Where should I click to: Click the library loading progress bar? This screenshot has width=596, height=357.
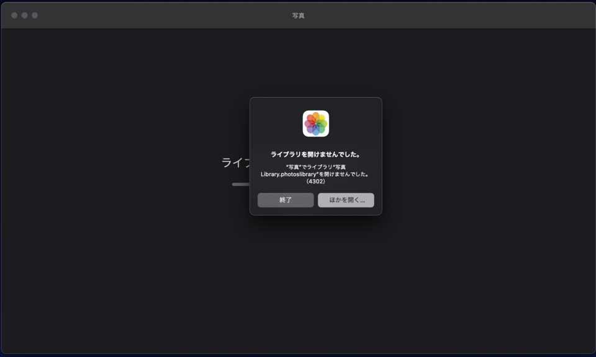tap(241, 184)
